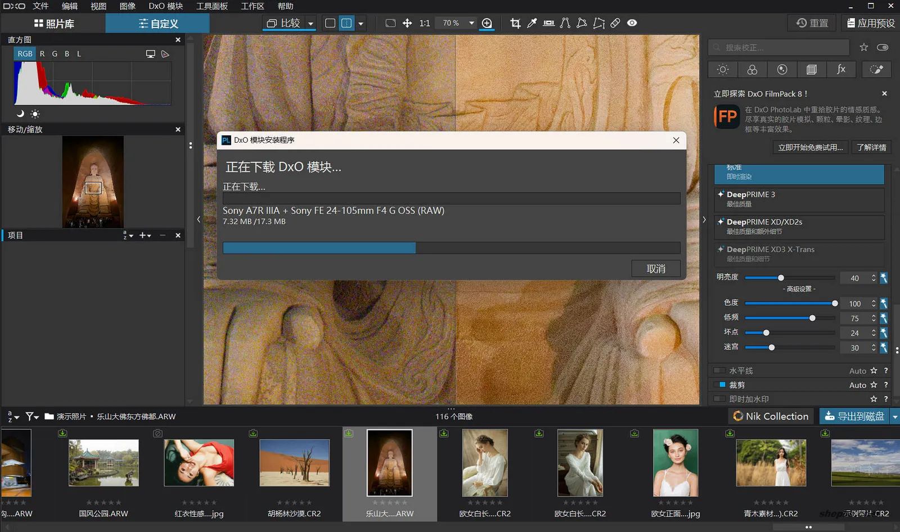
Task: Collapse the right panel with the arrow
Action: click(704, 220)
